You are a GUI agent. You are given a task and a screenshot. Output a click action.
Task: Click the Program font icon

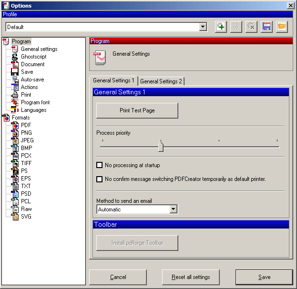(15, 102)
